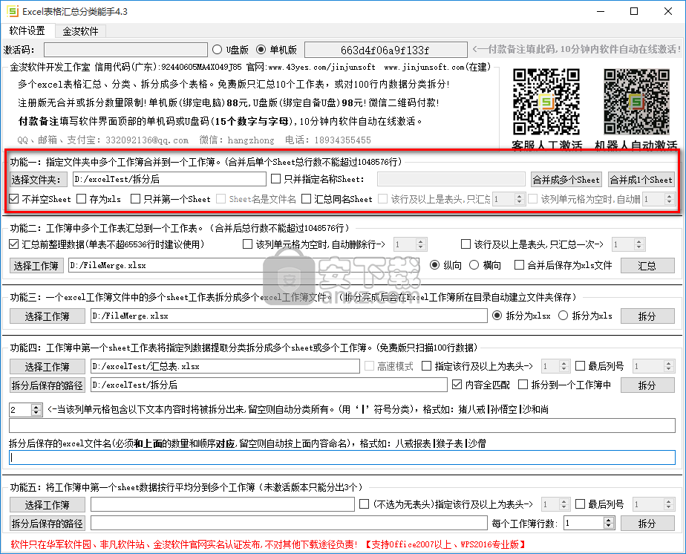Click column number spinner showing 2
Image resolution: width=686 pixels, height=554 pixels.
[25, 410]
